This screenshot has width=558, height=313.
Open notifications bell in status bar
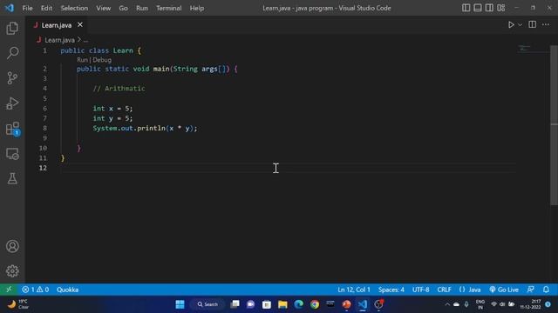click(x=546, y=290)
